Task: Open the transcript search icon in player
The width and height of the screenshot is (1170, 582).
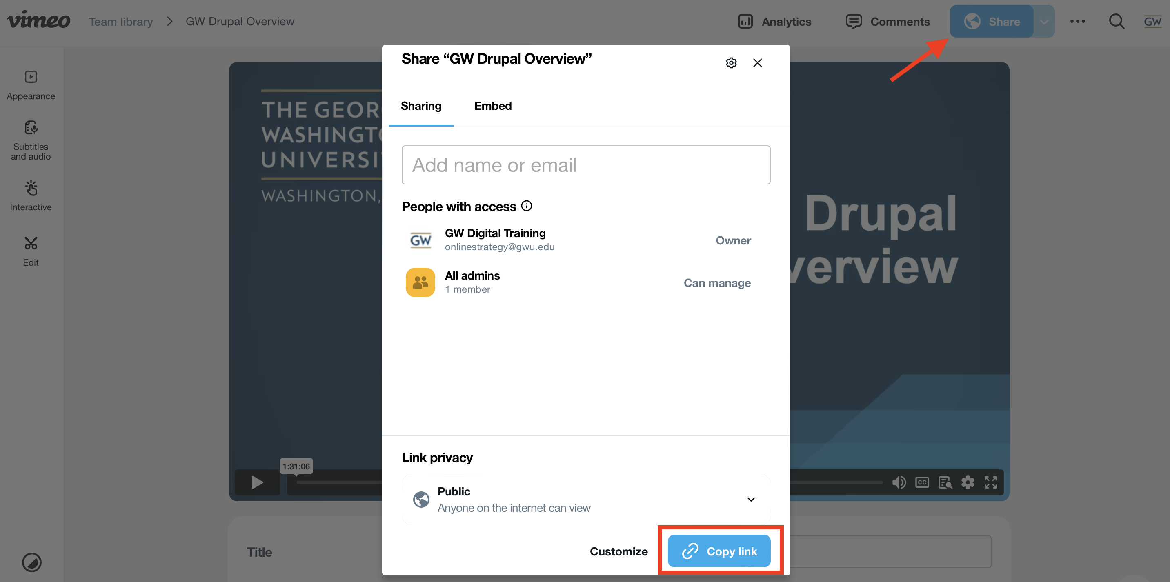Action: (945, 482)
